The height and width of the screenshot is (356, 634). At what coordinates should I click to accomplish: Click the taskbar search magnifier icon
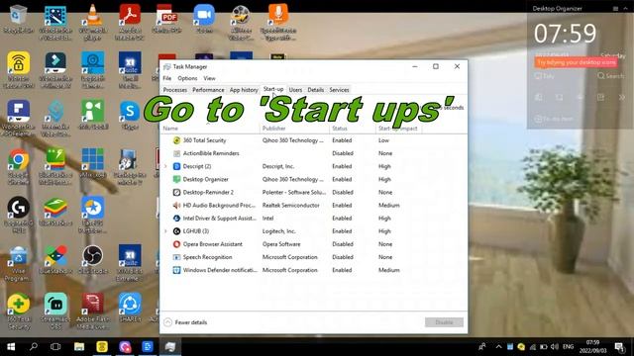point(34,346)
